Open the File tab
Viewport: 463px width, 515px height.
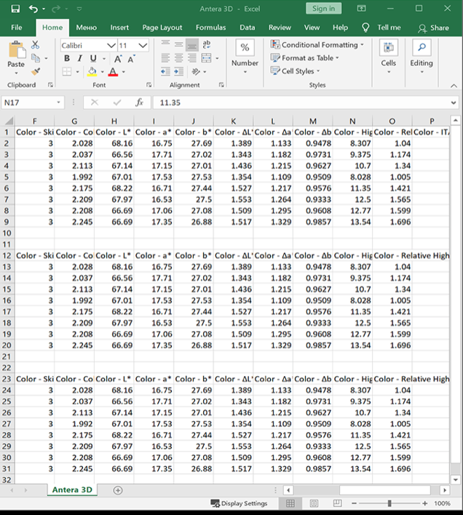tap(17, 28)
